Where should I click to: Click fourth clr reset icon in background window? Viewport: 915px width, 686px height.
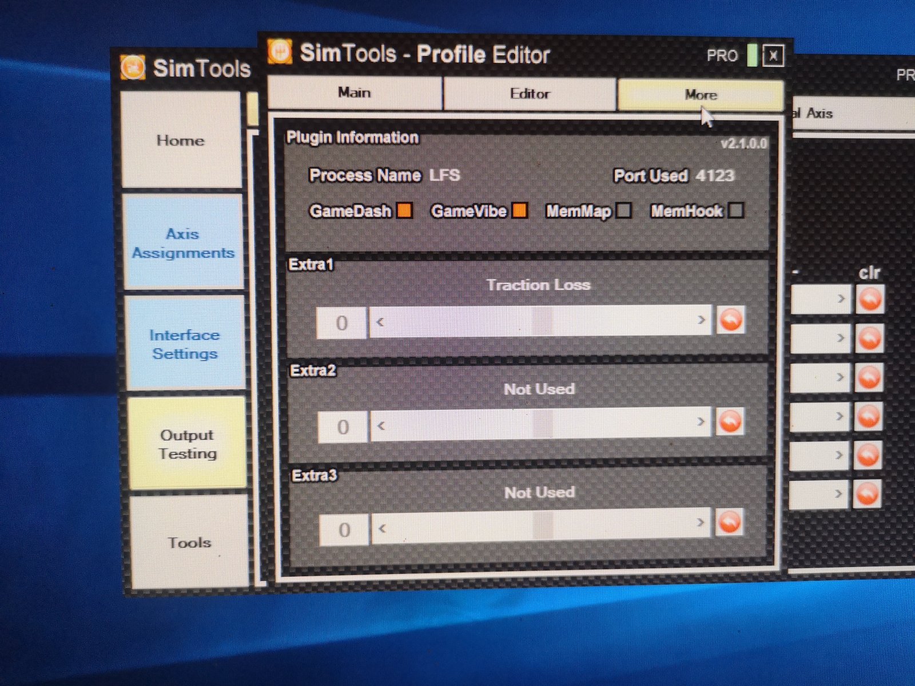[x=868, y=416]
